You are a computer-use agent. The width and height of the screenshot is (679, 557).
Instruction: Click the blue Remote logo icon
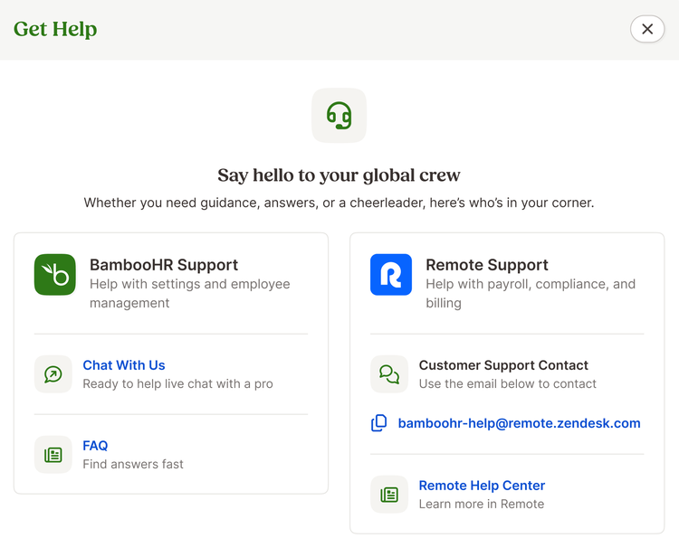coord(391,275)
